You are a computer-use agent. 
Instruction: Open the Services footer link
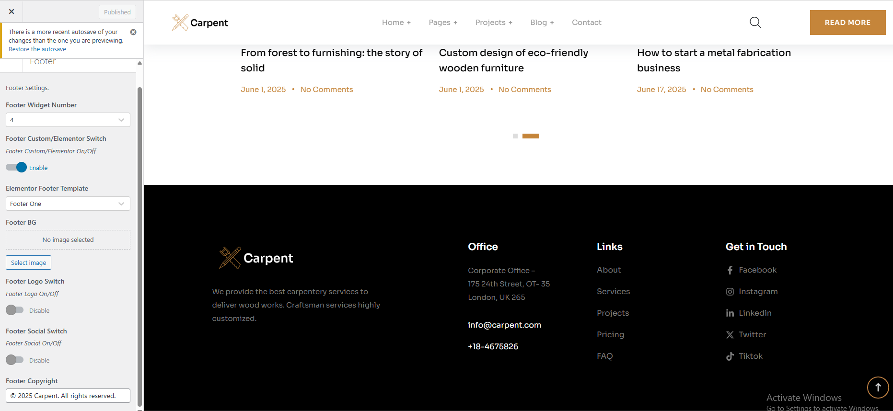(613, 292)
